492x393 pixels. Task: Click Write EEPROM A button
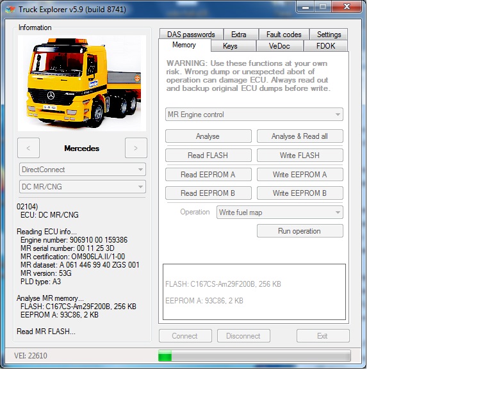tap(300, 175)
